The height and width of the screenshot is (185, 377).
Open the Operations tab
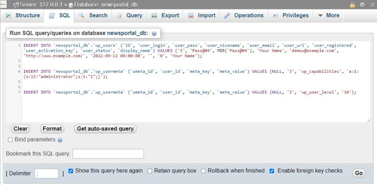[244, 15]
